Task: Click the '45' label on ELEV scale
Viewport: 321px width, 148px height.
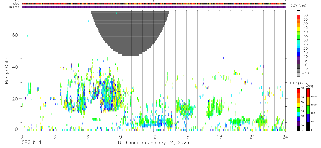Action: [x=305, y=28]
